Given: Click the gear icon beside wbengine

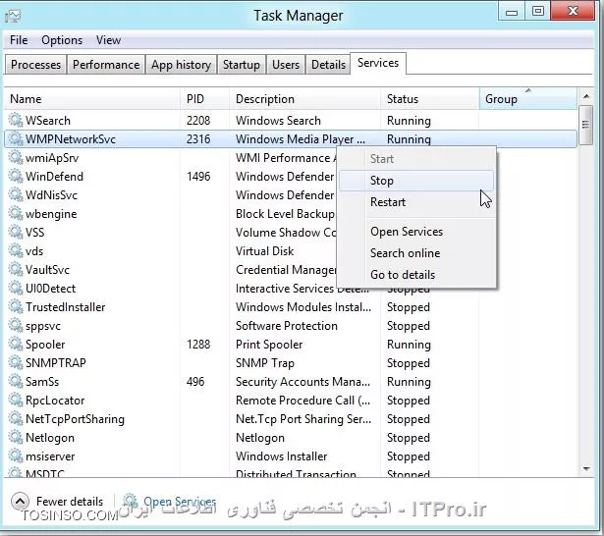Looking at the screenshot, I should coord(16,213).
